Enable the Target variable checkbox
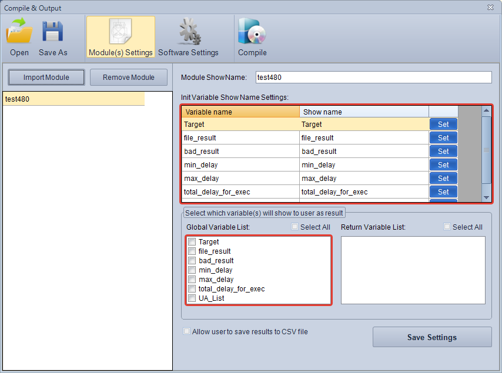 pos(192,242)
